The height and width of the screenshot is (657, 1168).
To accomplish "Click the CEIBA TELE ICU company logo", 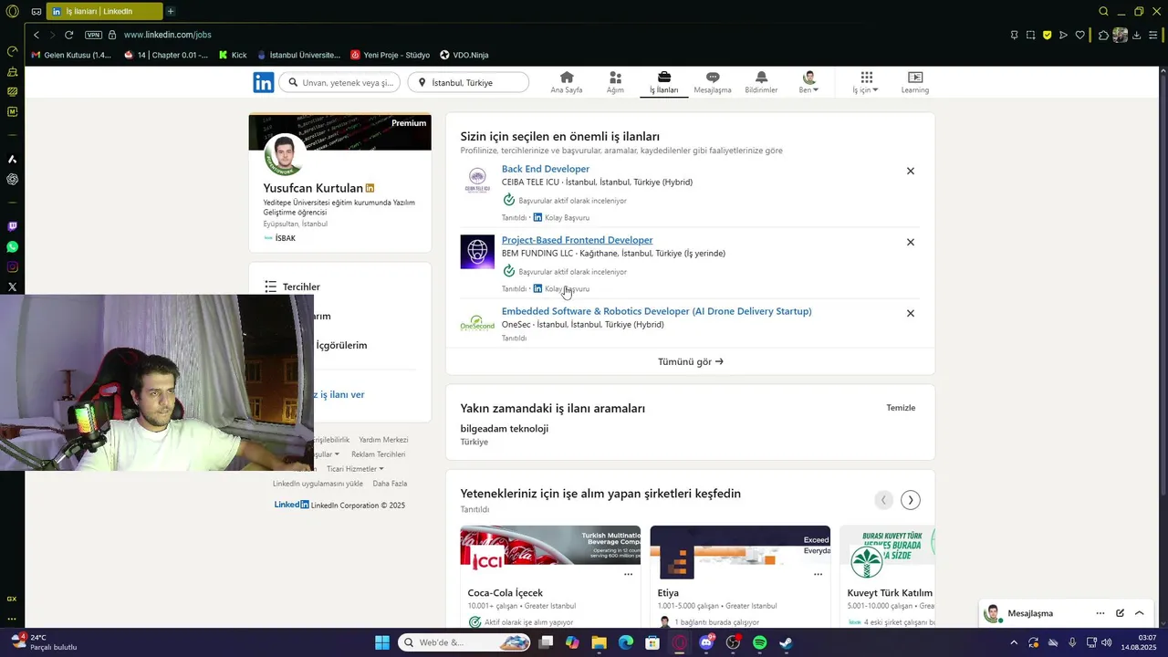I will 477,181.
